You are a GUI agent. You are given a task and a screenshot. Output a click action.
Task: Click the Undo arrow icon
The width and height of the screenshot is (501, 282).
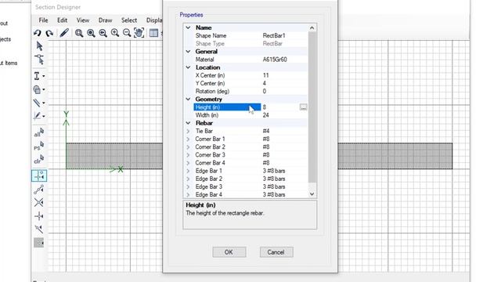(38, 33)
